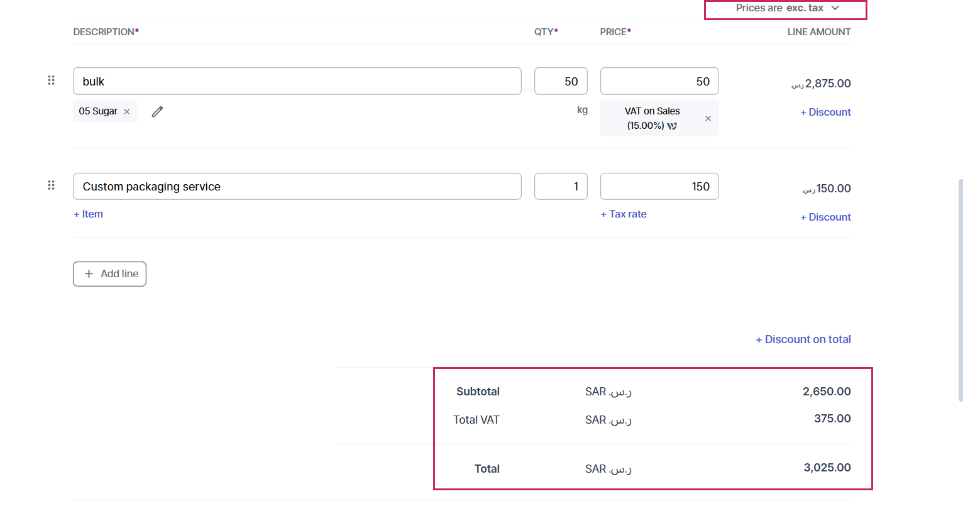Click + Item under Custom packaging service
Viewport: 963px width, 506px height.
coord(89,214)
